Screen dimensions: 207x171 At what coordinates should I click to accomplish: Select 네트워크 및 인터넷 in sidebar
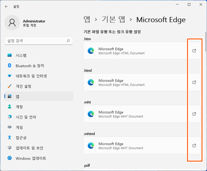click(39, 76)
